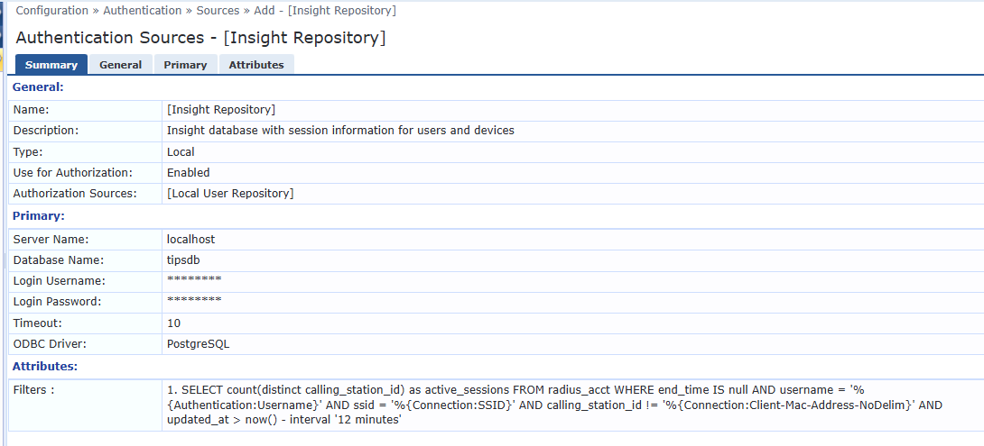This screenshot has width=984, height=446.
Task: Click the masked Login Password value
Action: click(194, 301)
